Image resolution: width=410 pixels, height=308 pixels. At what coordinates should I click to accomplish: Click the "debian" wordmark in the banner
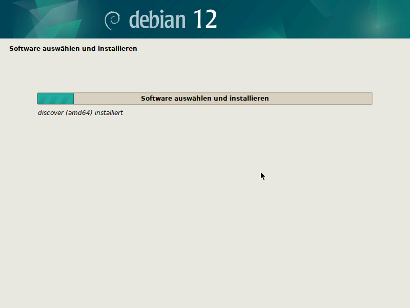pos(157,20)
